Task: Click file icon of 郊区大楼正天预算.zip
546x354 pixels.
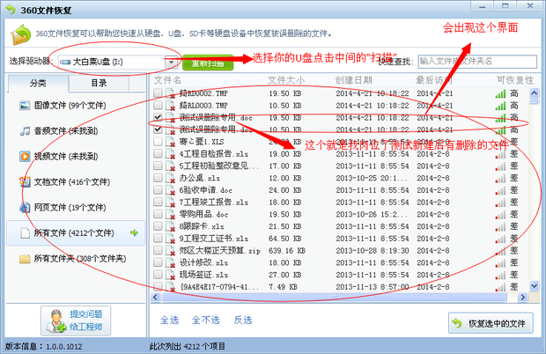Action: pyautogui.click(x=170, y=250)
